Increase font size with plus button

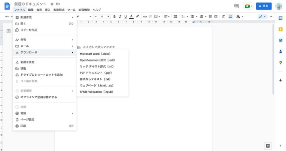[108, 17]
